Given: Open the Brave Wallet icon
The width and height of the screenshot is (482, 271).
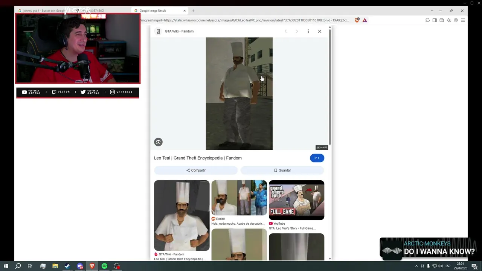Looking at the screenshot, I should pos(442,20).
